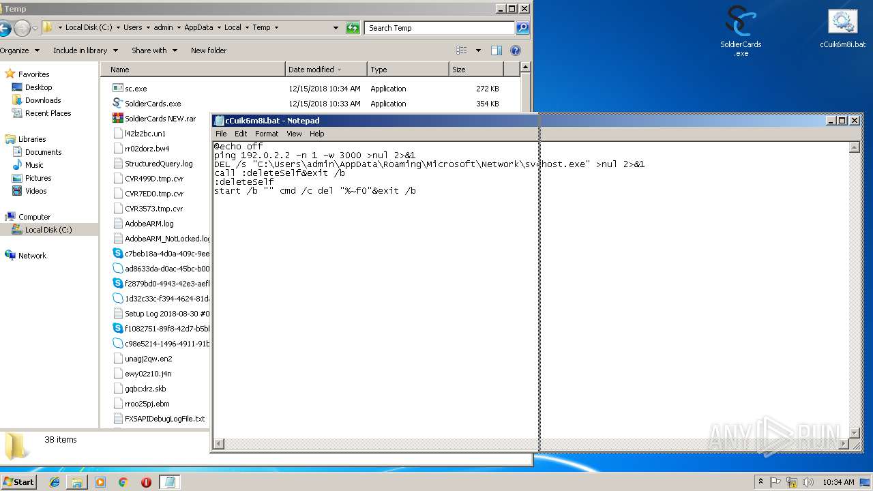
Task: Click the Start button
Action: (x=18, y=482)
